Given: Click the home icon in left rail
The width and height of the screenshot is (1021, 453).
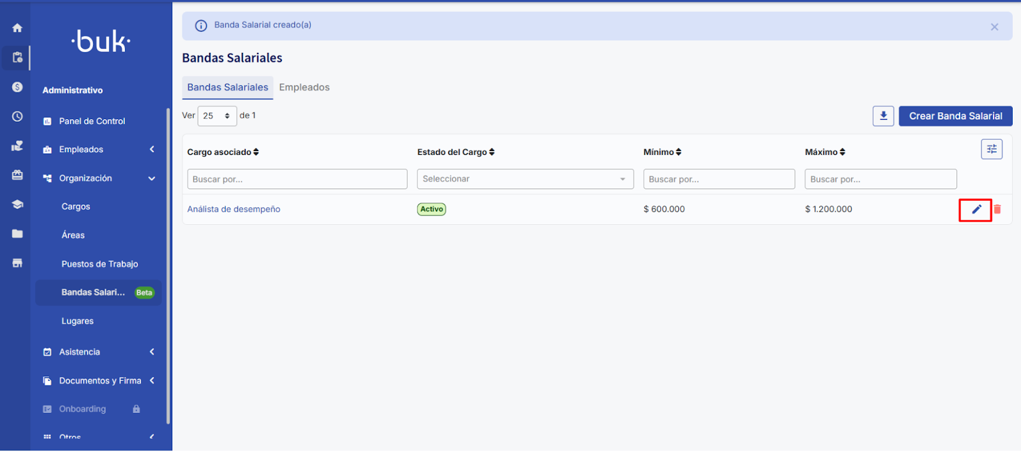Looking at the screenshot, I should click(x=17, y=28).
